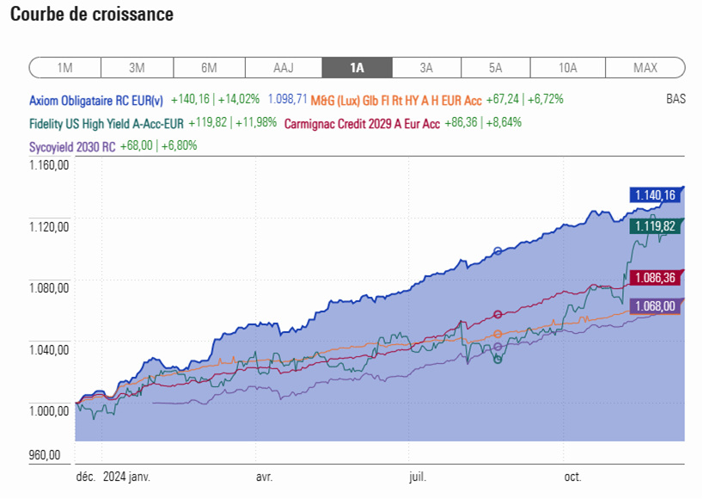The height and width of the screenshot is (499, 703).
Task: Click the red 1.086,36 value flag
Action: point(657,277)
